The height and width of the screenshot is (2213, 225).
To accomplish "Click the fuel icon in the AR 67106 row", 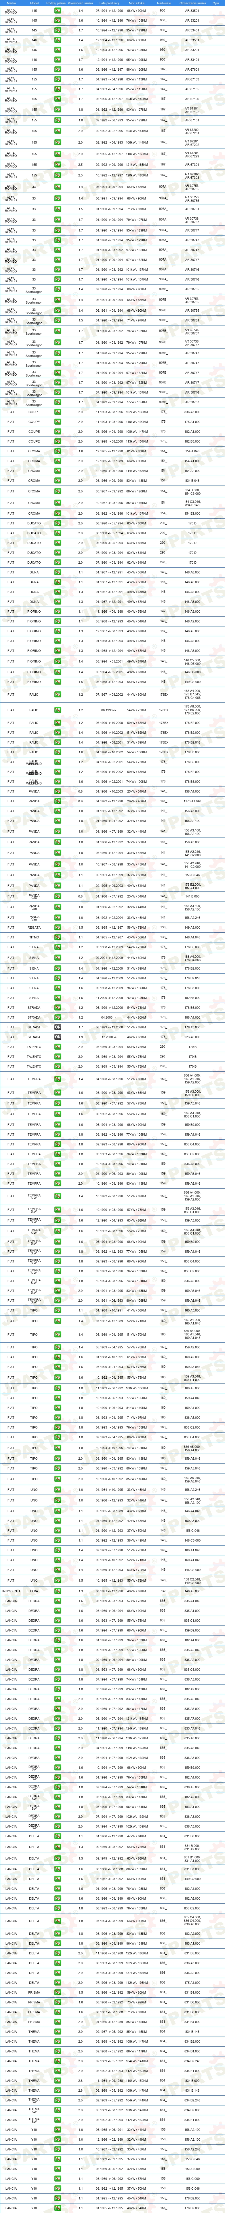I will [x=58, y=99].
